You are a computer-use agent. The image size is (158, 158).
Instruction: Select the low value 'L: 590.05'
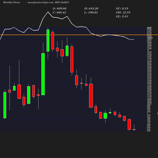pos(91,13)
